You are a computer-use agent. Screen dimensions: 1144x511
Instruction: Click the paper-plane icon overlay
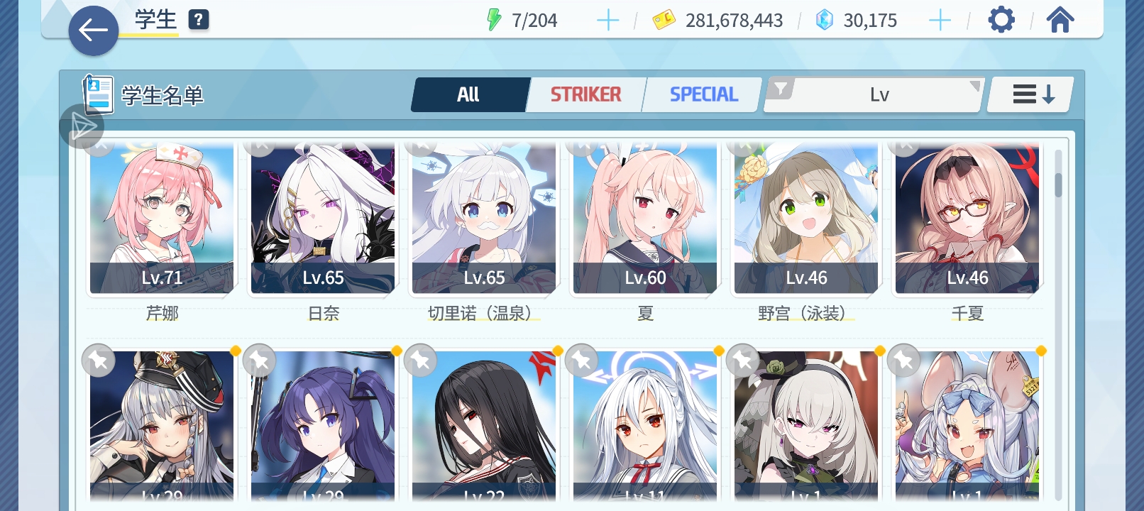[x=82, y=126]
